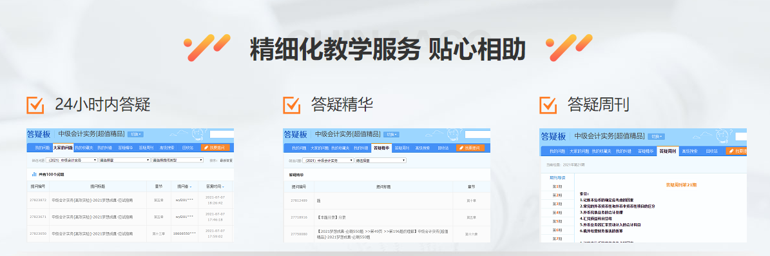
Task: Select 回收站 tab in the middle panel
Action: point(443,148)
